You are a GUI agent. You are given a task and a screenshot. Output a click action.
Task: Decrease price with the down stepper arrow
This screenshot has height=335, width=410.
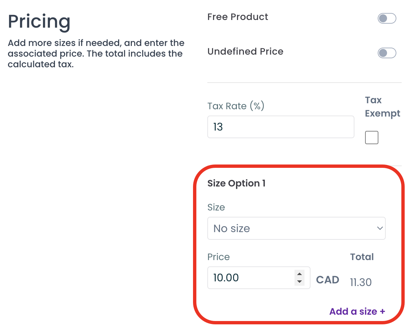[300, 282]
